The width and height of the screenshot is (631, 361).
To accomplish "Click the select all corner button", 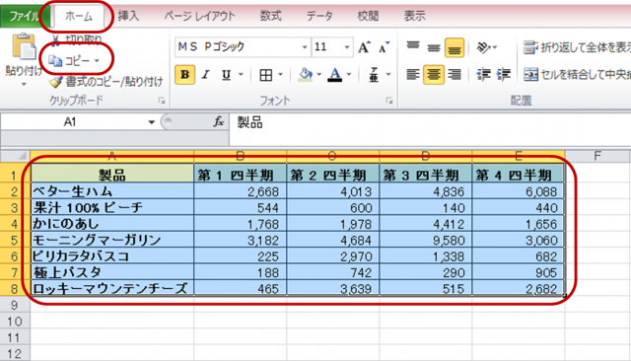I will pyautogui.click(x=15, y=156).
